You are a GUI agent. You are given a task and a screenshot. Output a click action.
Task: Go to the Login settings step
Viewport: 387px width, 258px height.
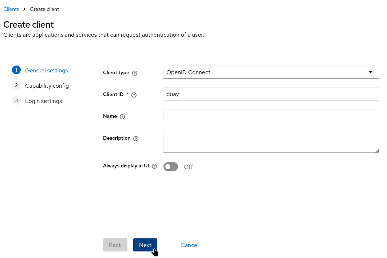(x=43, y=101)
